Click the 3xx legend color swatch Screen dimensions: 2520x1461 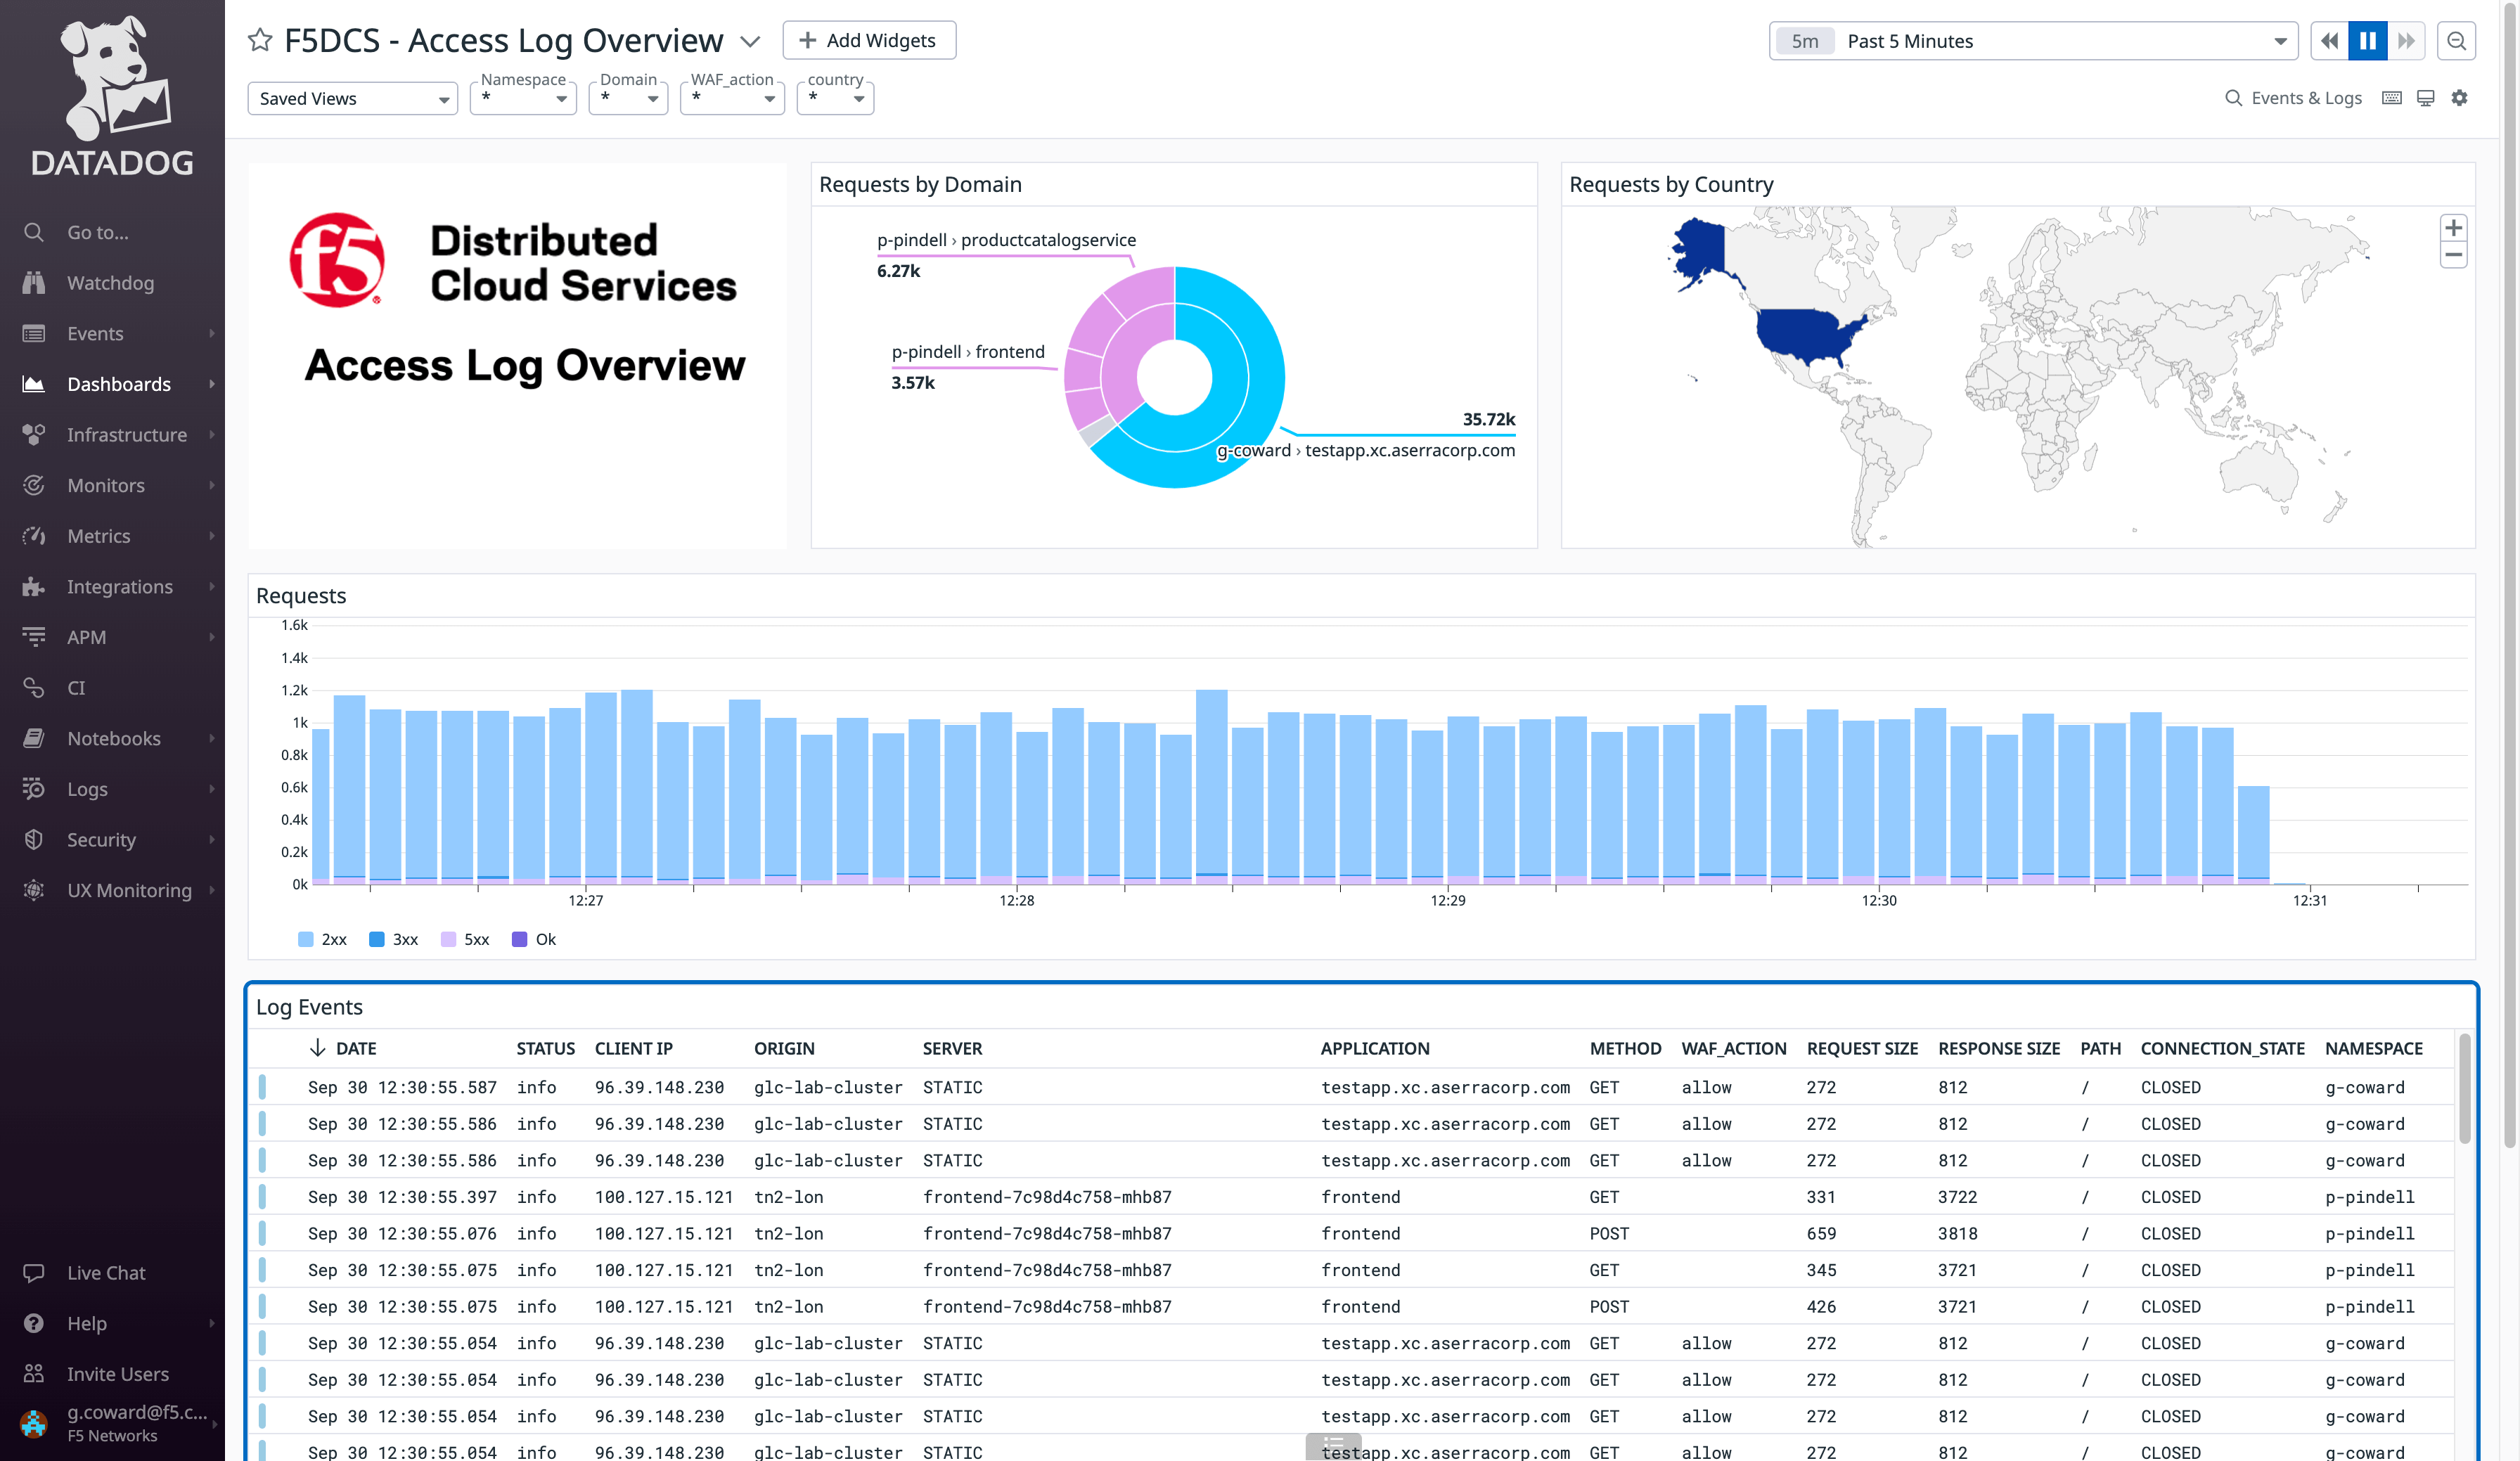tap(377, 939)
